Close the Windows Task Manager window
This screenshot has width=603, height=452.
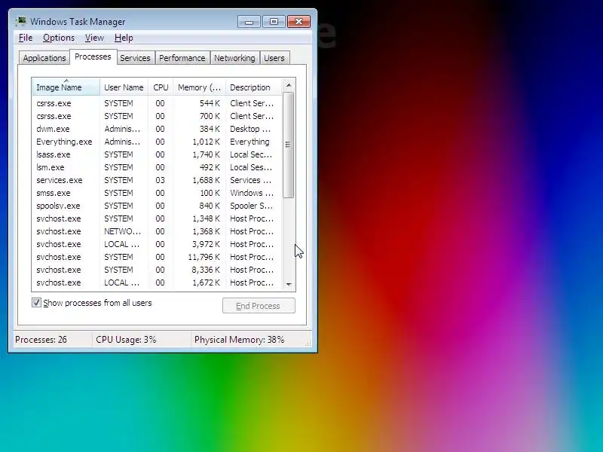298,22
